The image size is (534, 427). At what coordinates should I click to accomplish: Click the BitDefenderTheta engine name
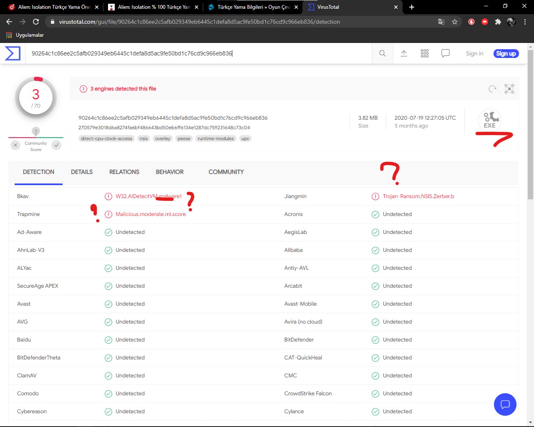[x=38, y=358]
